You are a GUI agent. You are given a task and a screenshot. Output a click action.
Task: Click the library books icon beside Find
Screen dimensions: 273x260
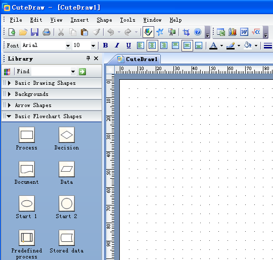tap(7, 72)
